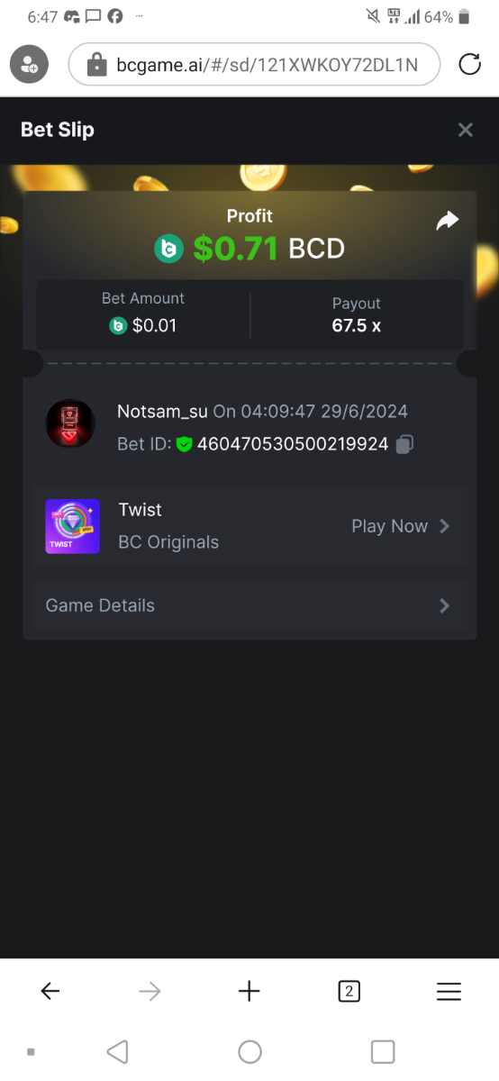Close the Bet Slip panel
Screen dimensions: 499x1081
pos(466,130)
